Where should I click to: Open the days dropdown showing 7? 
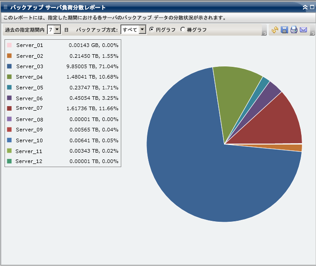coord(54,30)
